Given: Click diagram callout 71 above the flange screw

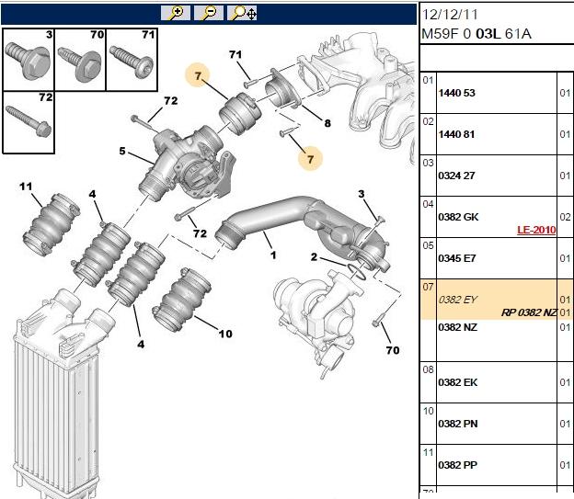Looking at the screenshot, I should (235, 55).
